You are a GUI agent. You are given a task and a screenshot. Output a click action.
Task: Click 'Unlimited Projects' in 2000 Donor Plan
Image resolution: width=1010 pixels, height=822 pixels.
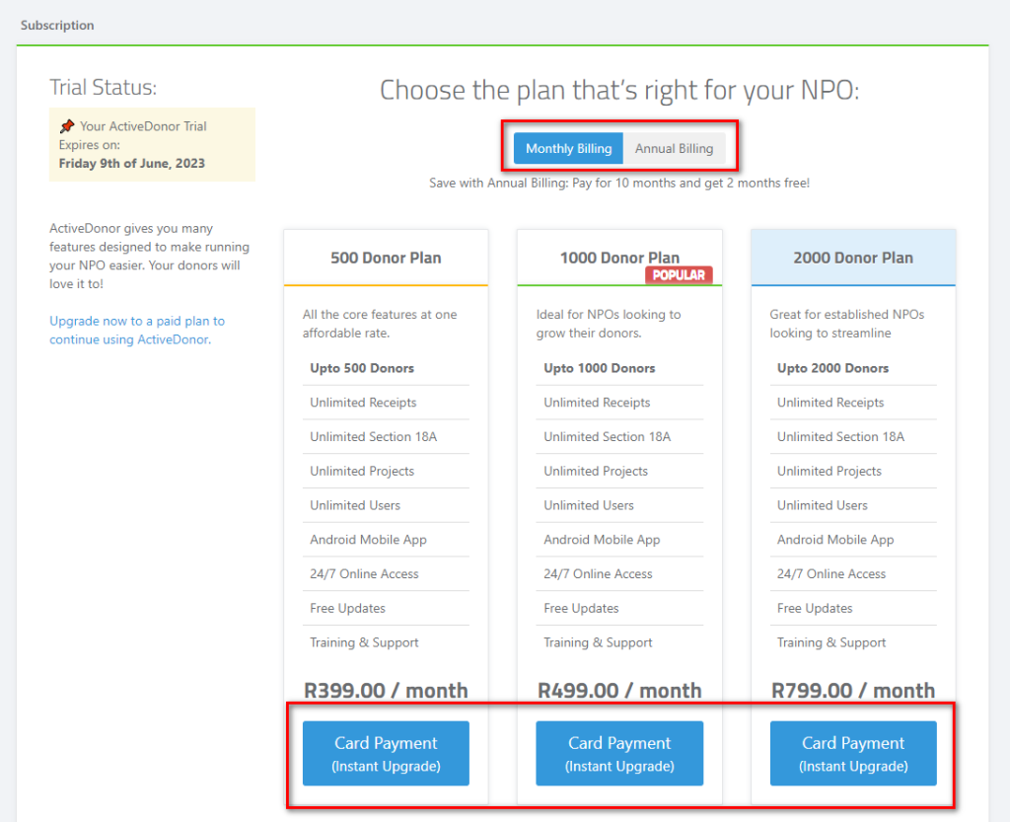853,471
